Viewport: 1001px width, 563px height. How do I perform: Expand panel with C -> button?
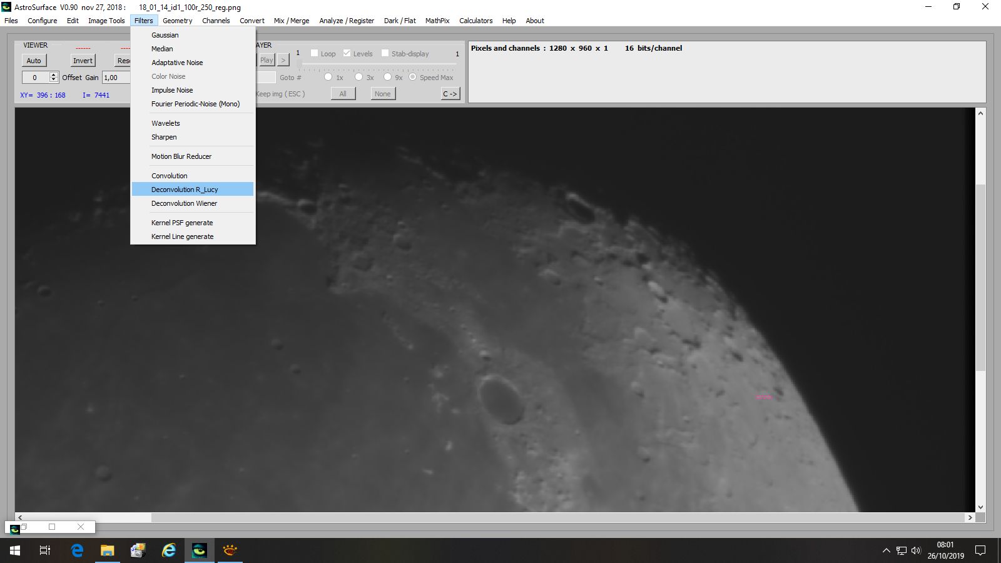click(450, 94)
